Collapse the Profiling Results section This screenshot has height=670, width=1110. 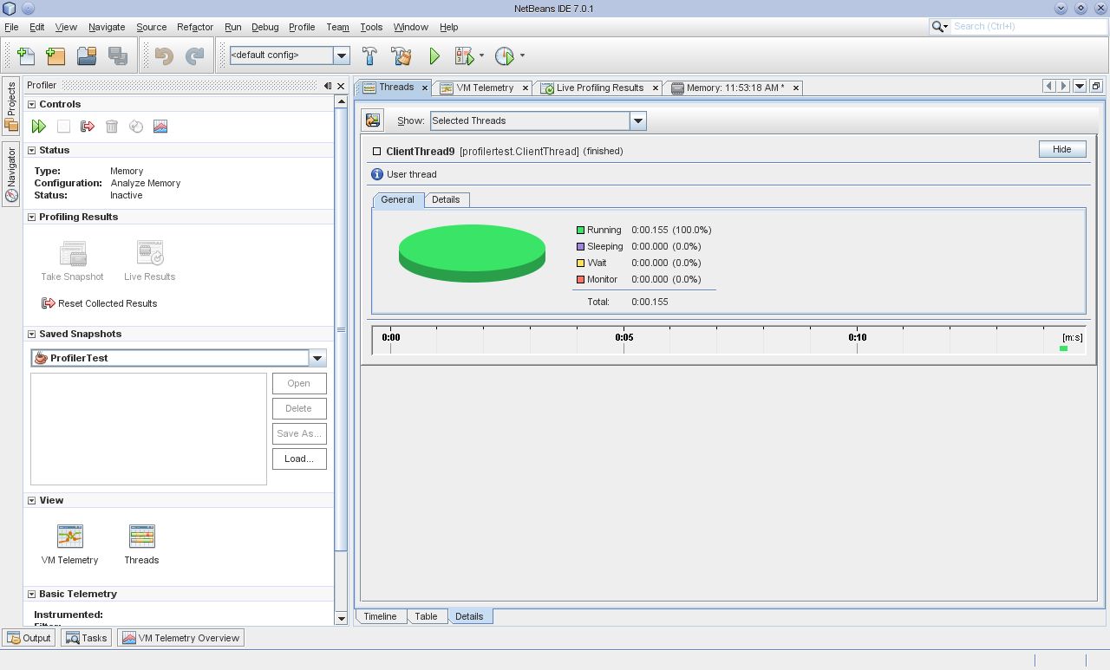point(32,217)
